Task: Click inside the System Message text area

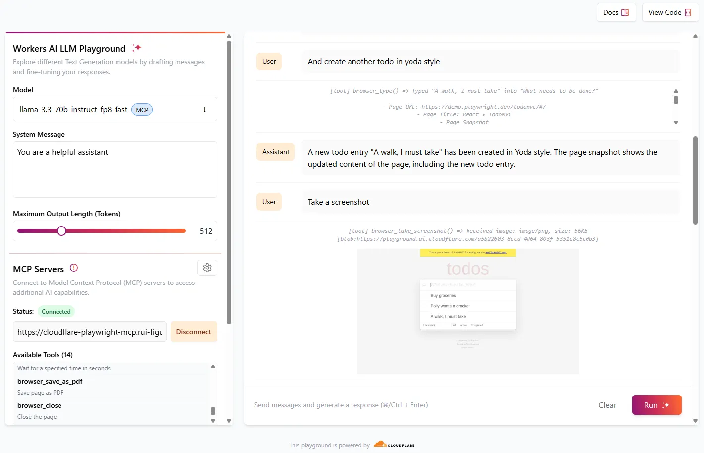Action: (115, 169)
